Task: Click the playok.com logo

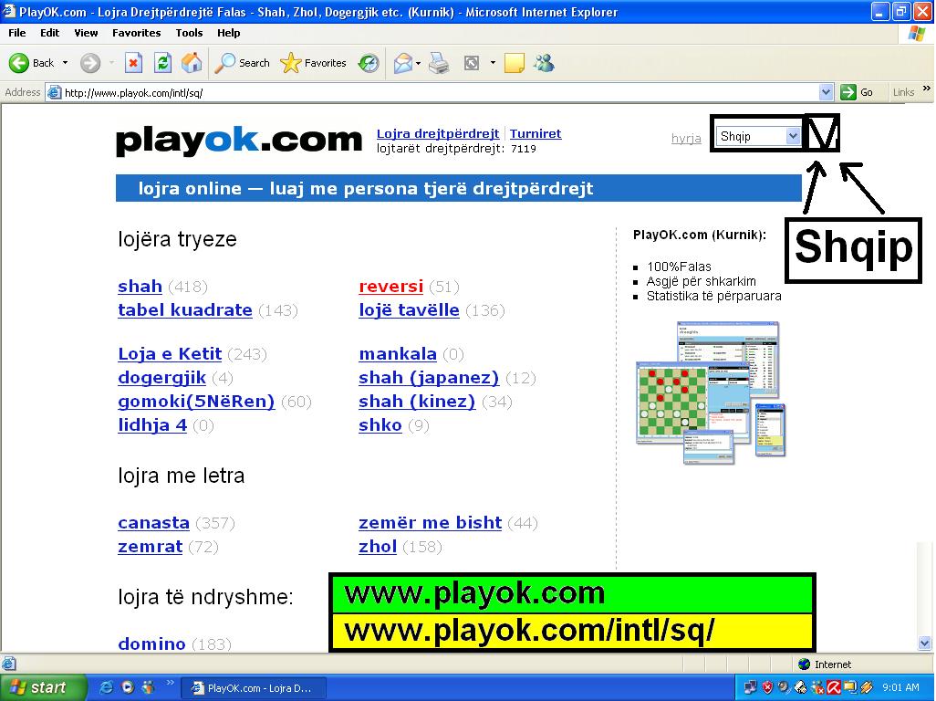Action: tap(239, 141)
